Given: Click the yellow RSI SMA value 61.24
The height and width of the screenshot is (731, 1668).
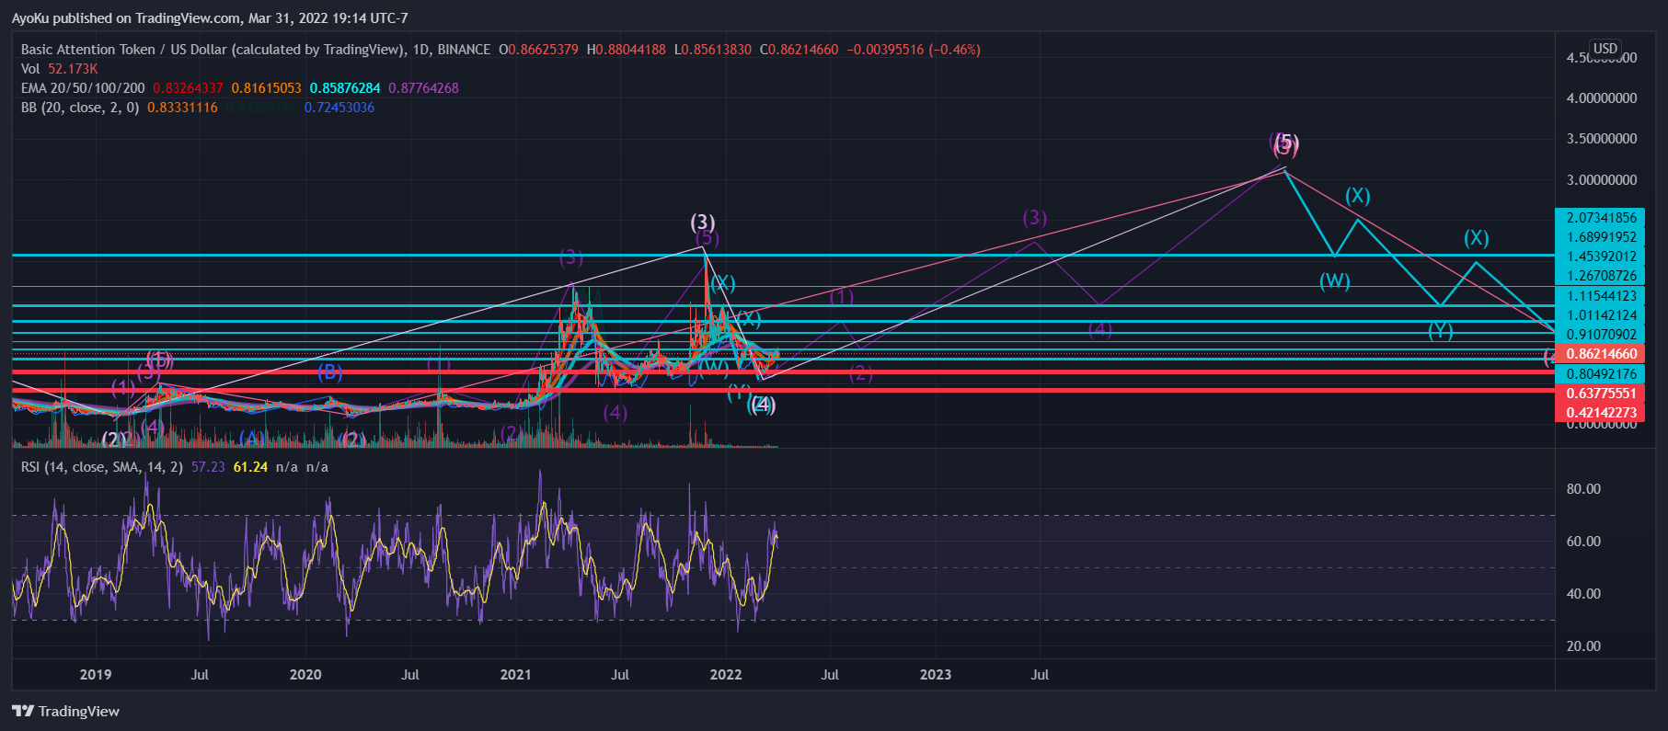Looking at the screenshot, I should click(x=250, y=467).
